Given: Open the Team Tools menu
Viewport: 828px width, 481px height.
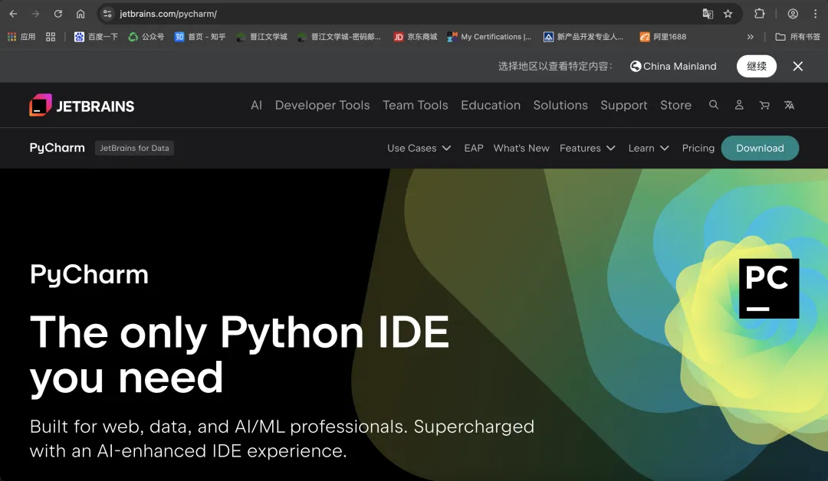Looking at the screenshot, I should 415,105.
